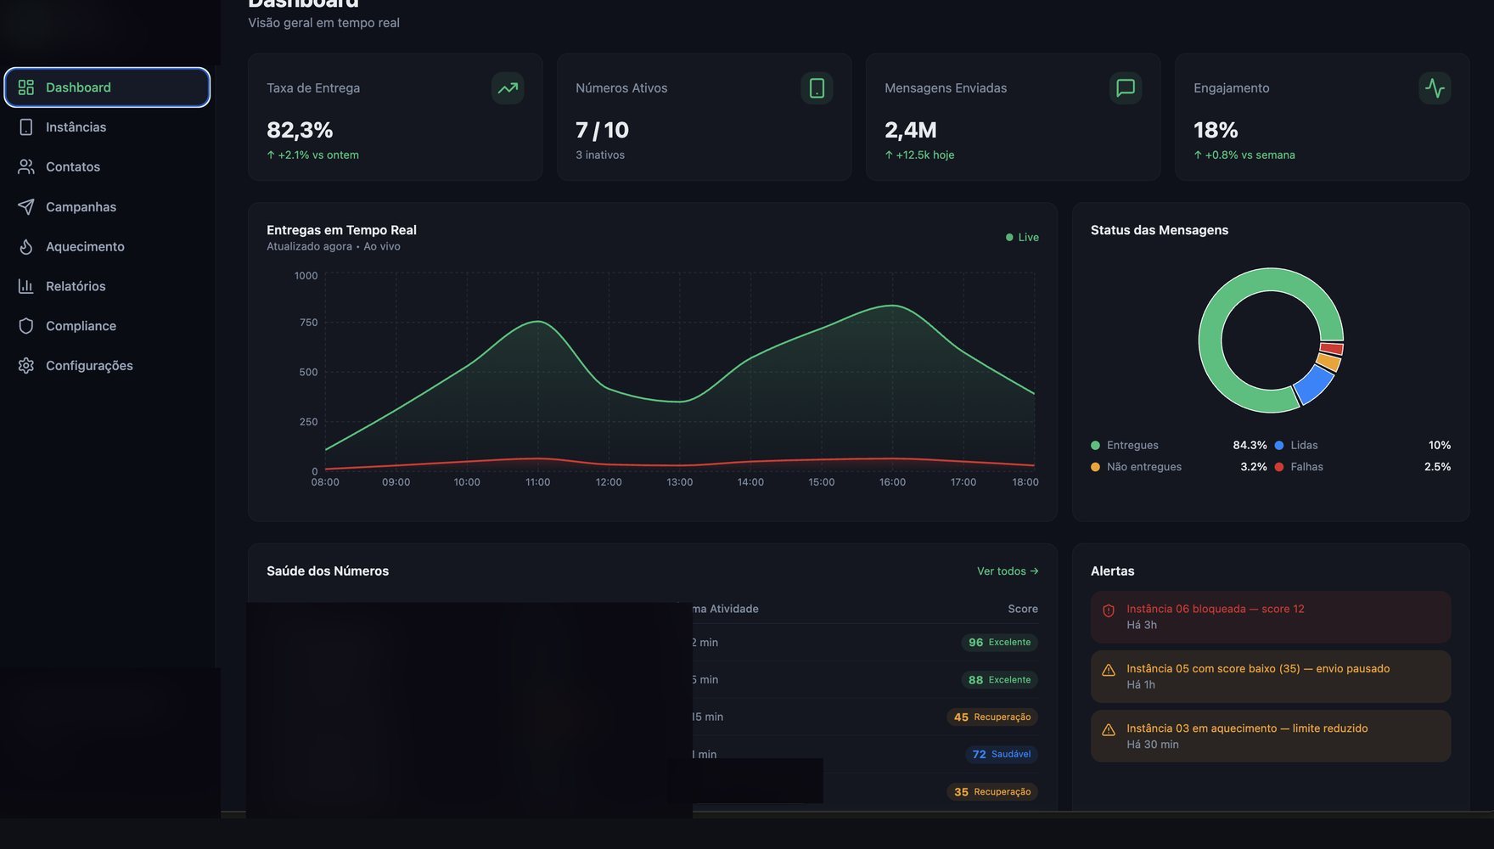Click the 82,3% delivery rate value
The image size is (1494, 849).
pyautogui.click(x=300, y=130)
